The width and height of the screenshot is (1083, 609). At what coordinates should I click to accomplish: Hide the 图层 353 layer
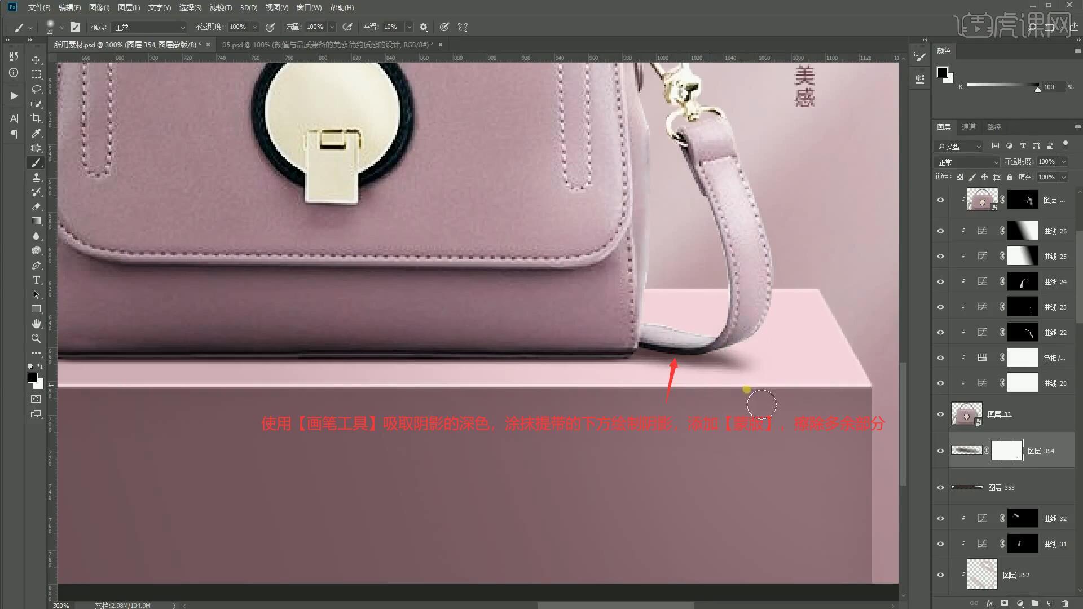[940, 488]
